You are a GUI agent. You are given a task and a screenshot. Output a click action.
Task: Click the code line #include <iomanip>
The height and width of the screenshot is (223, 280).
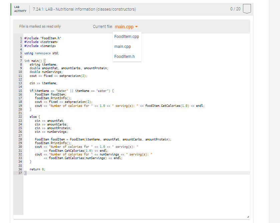40,46
